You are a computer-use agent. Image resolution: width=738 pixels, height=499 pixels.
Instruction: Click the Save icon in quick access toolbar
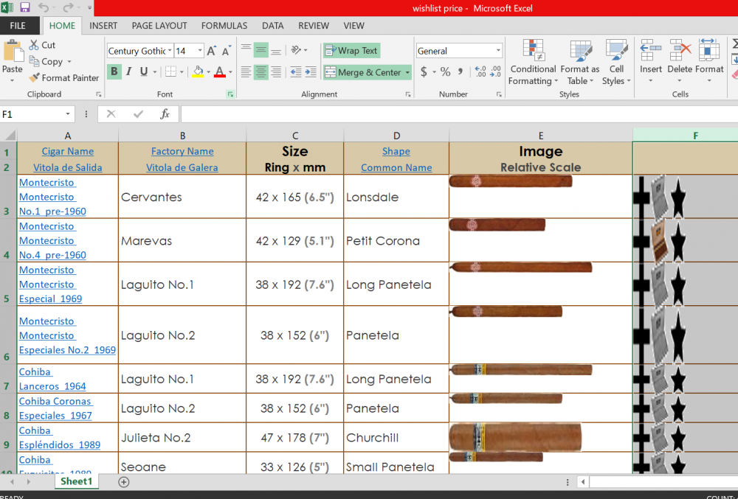[x=24, y=7]
